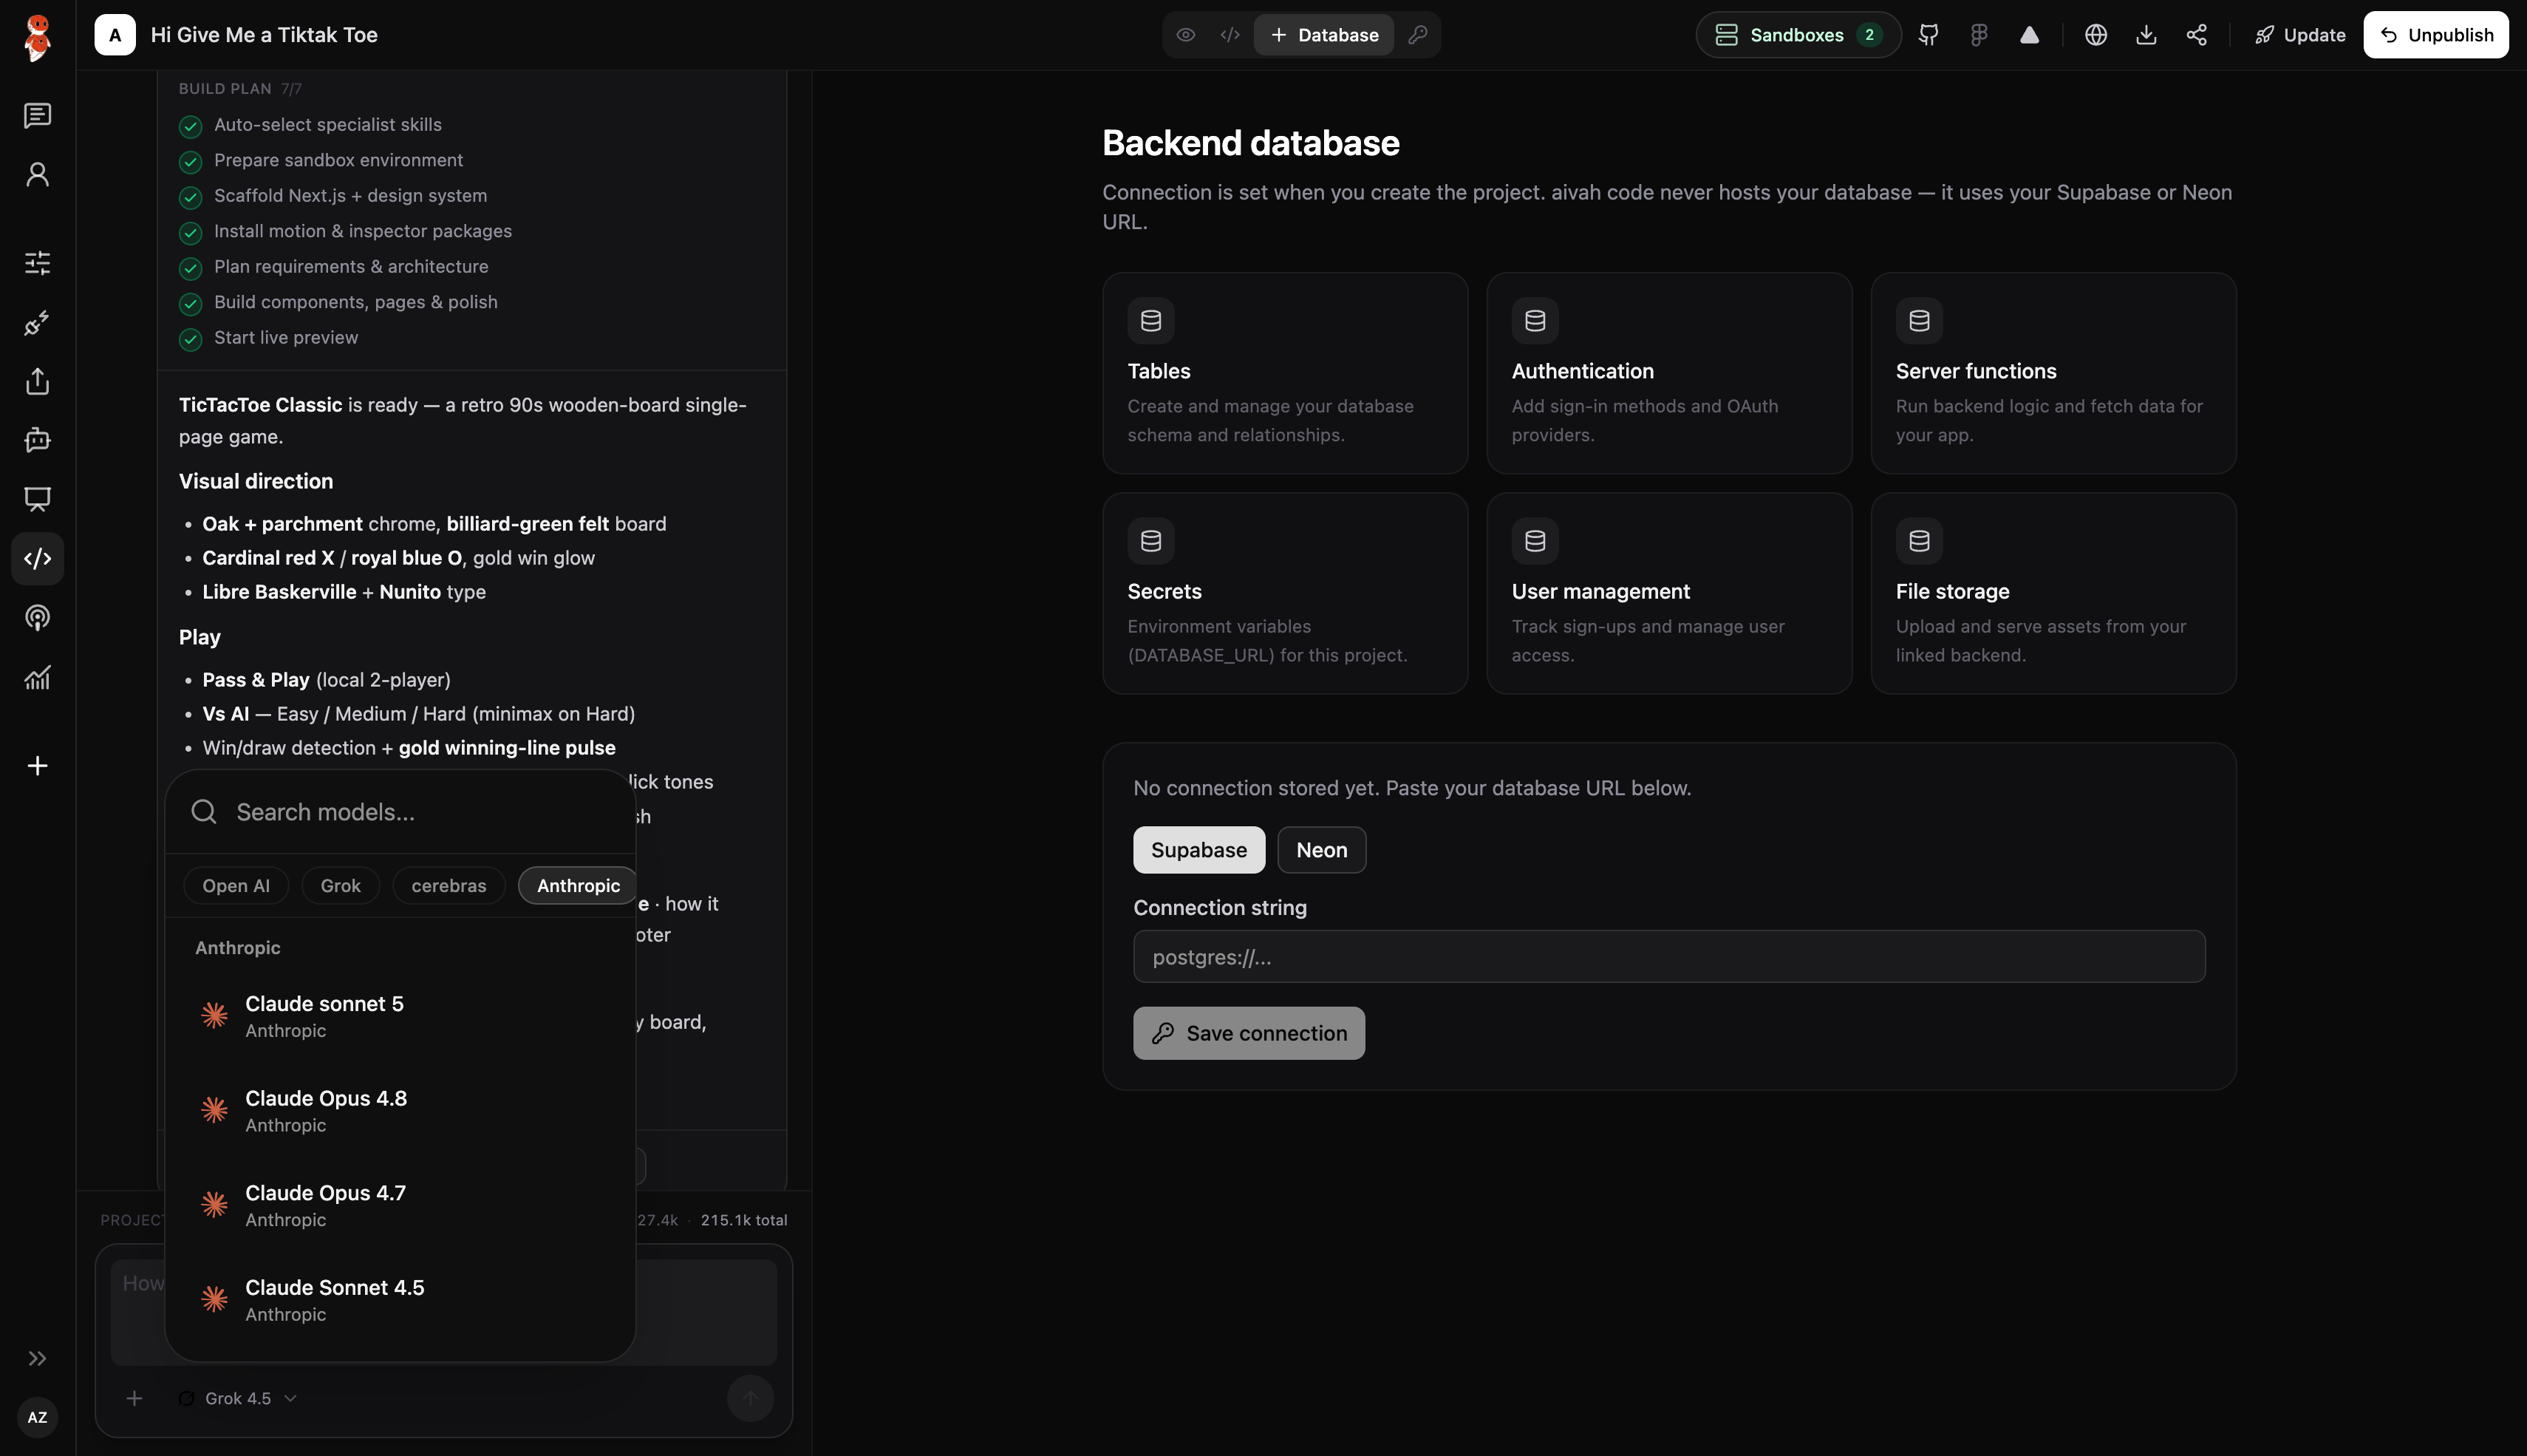Viewport: 2527px width, 1456px height.
Task: Click the Start live preview step
Action: click(286, 338)
